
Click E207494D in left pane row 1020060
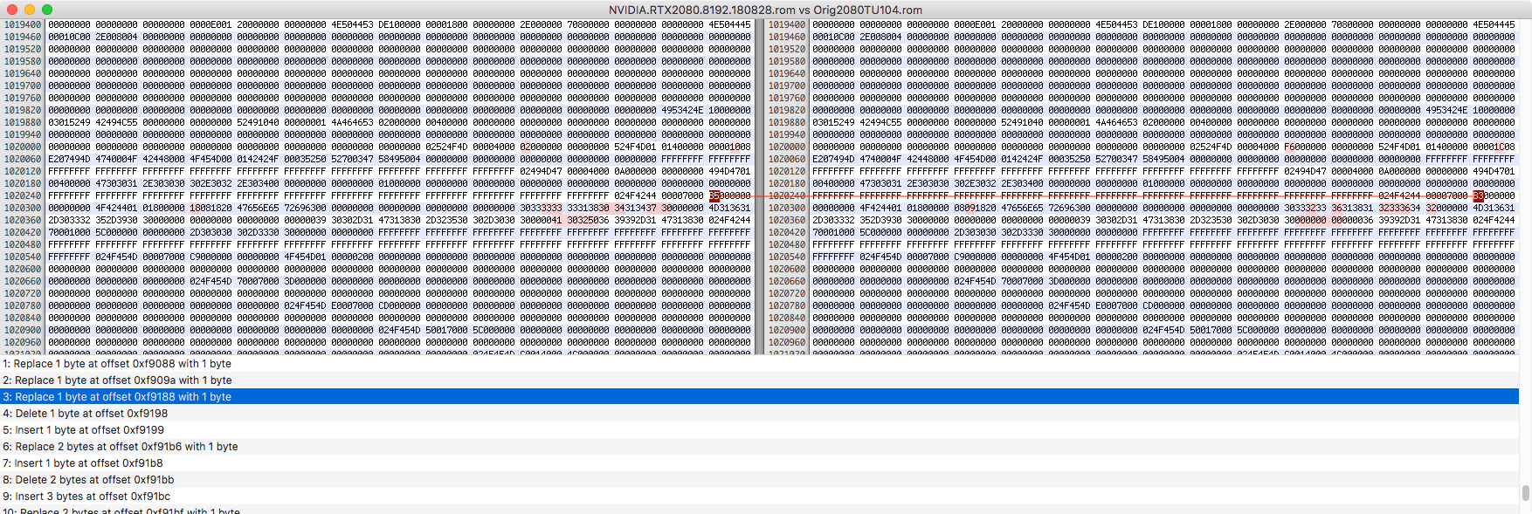[x=69, y=159]
